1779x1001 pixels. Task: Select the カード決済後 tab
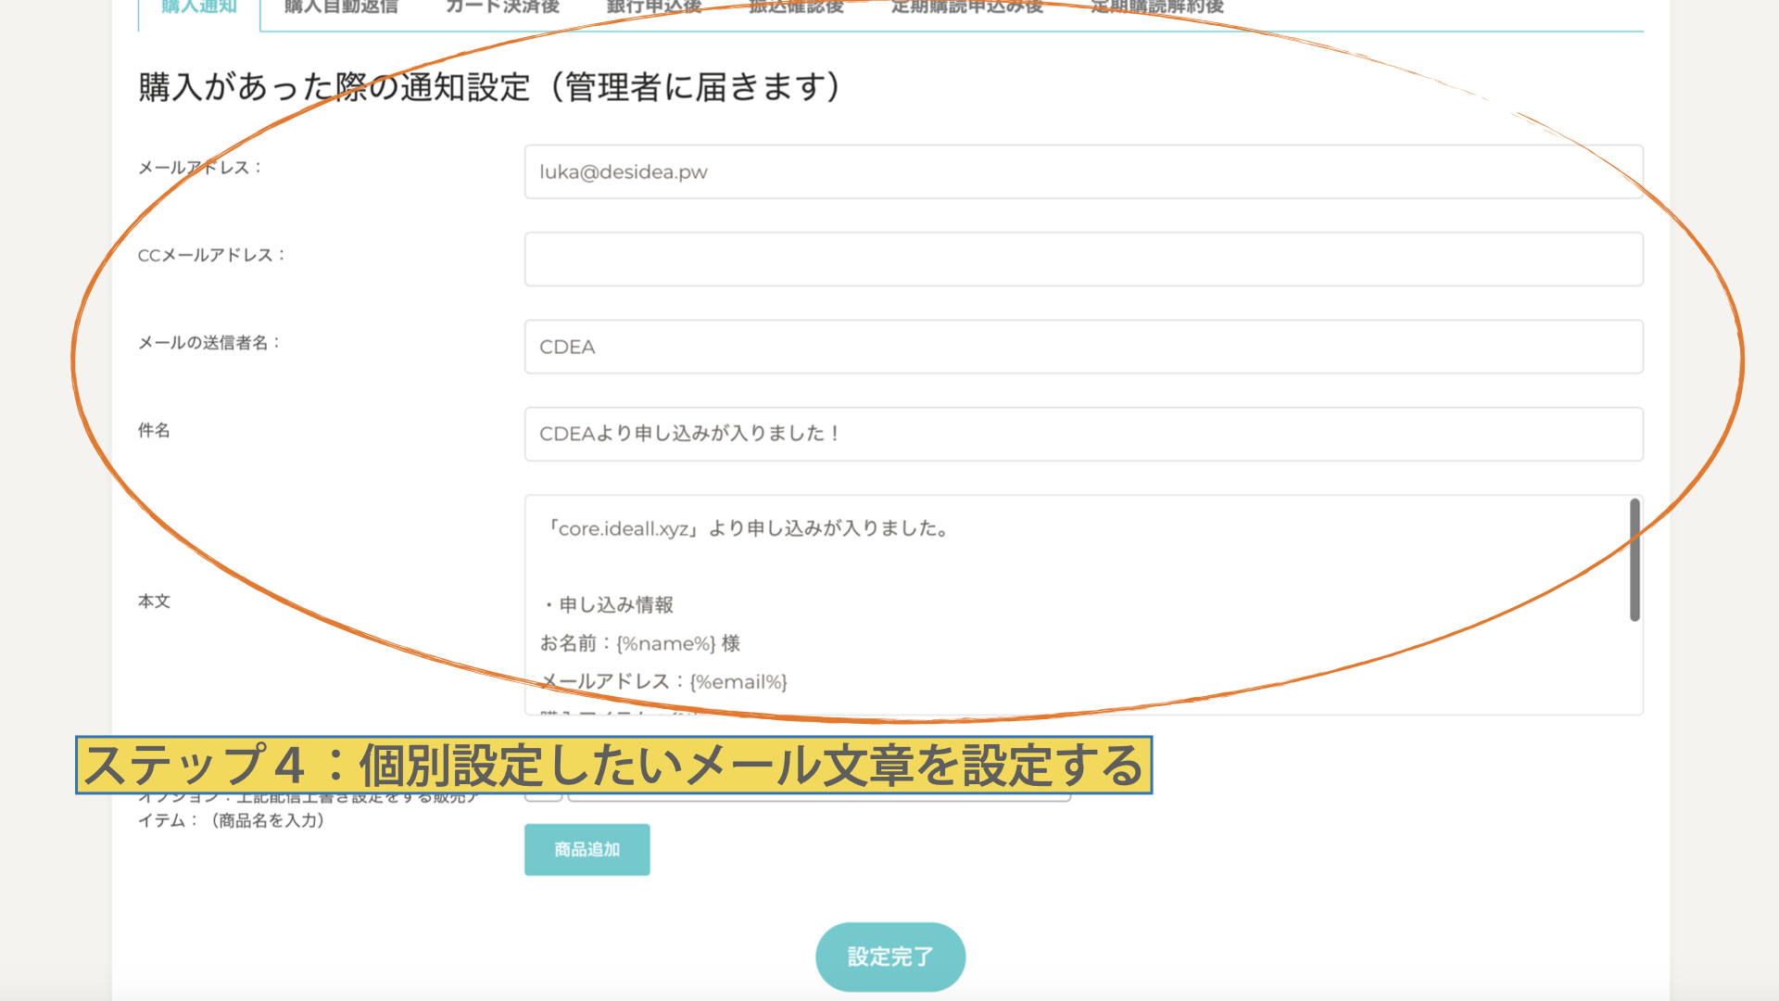[x=502, y=8]
